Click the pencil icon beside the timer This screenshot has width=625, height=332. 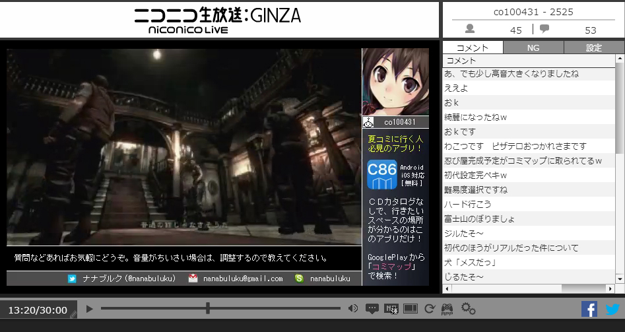(73, 314)
